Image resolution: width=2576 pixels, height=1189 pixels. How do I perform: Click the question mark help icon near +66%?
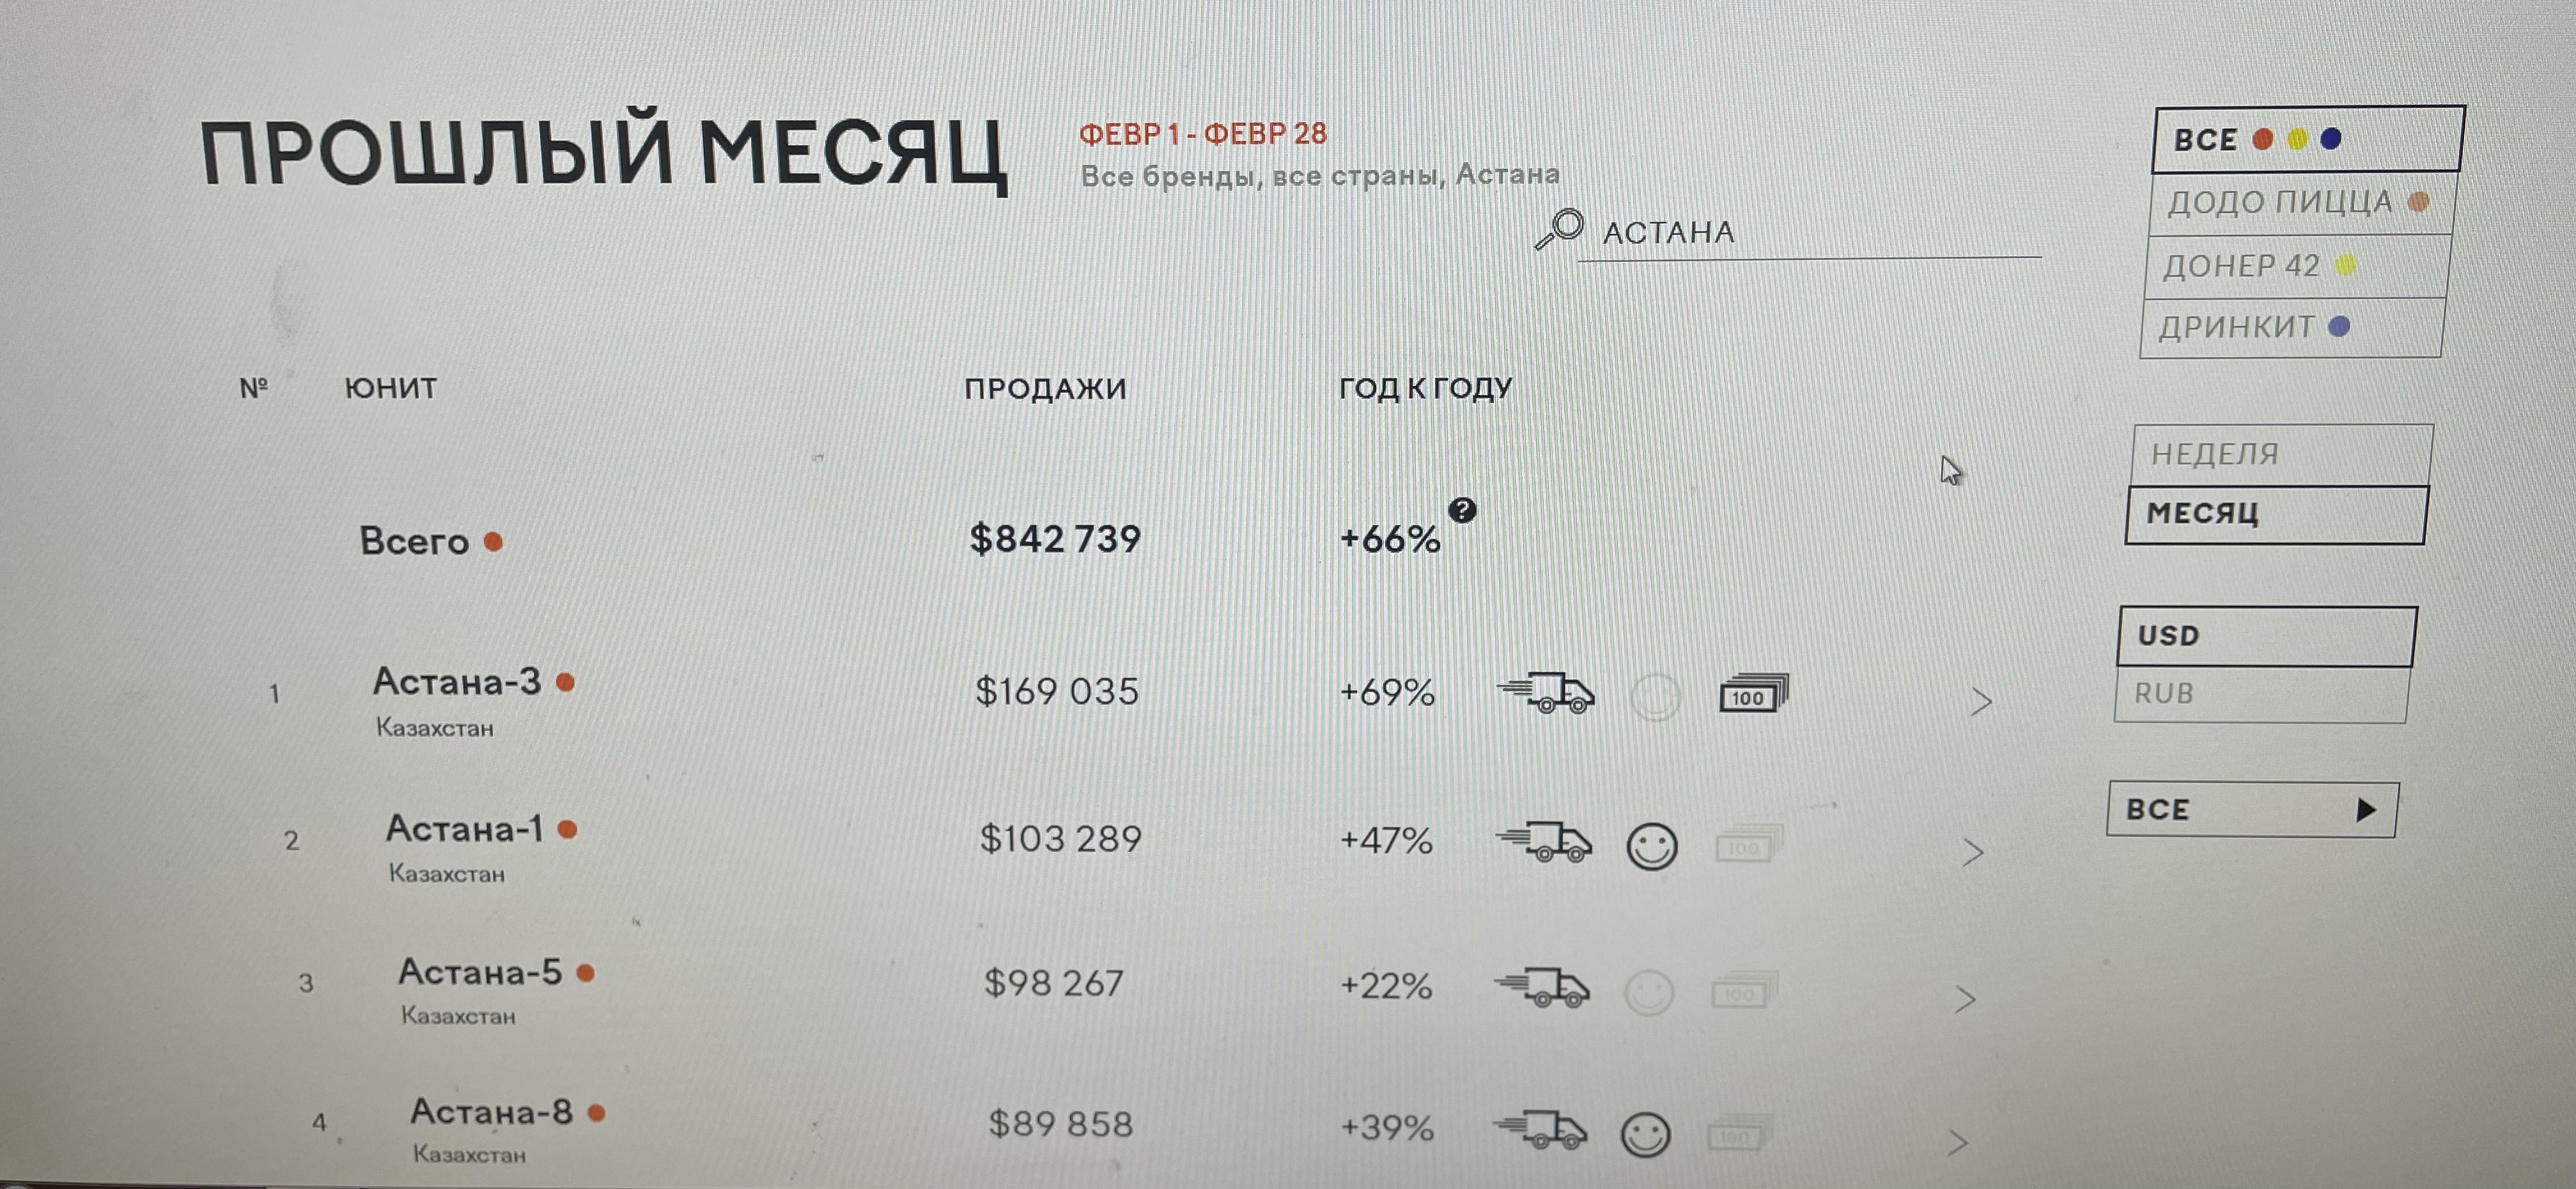tap(1462, 510)
